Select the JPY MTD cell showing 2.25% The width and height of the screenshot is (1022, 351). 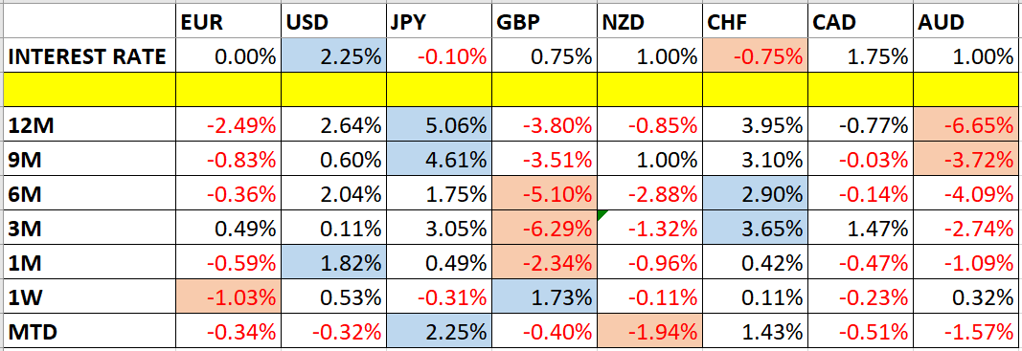pyautogui.click(x=439, y=332)
